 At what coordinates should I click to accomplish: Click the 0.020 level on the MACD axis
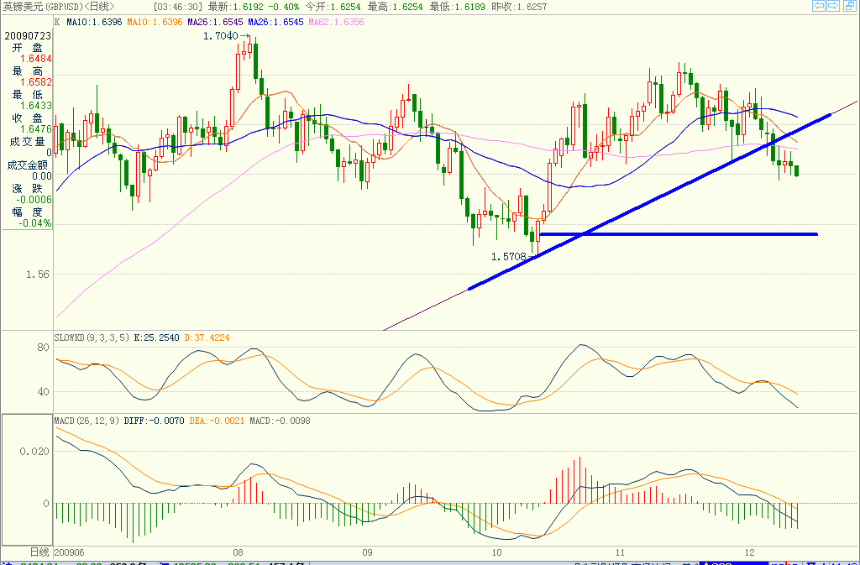click(x=34, y=452)
